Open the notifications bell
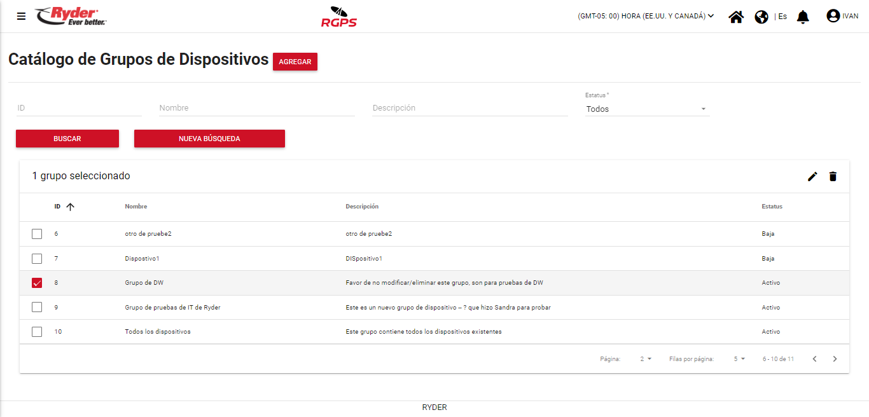Viewport: 869px width, 417px height. pyautogui.click(x=803, y=17)
